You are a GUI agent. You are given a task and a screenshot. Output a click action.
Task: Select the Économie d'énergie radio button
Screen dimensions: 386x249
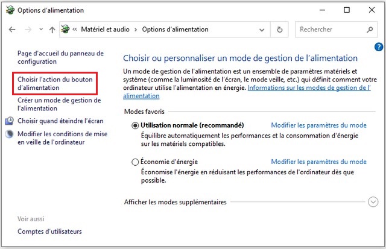coord(134,162)
